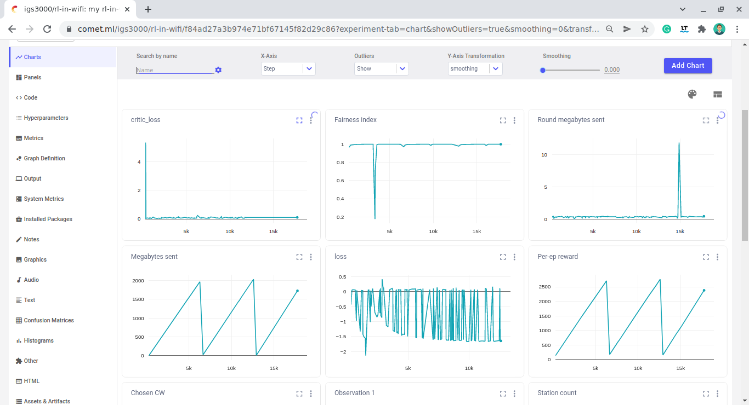Open Megabytes sent chart options menu

click(x=311, y=257)
